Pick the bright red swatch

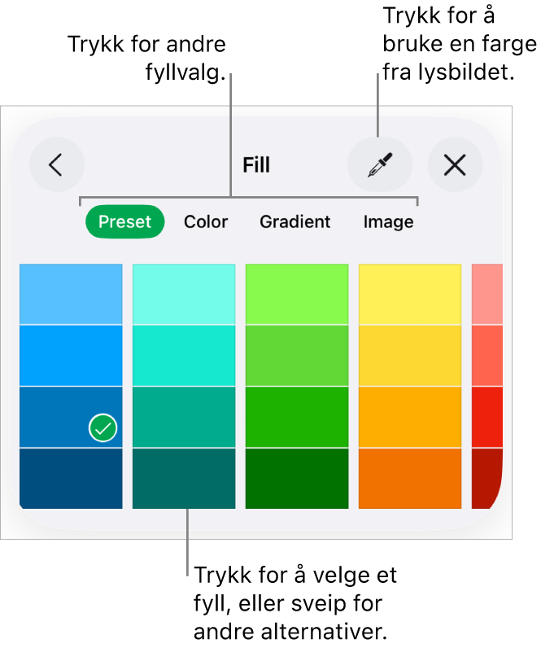486,417
